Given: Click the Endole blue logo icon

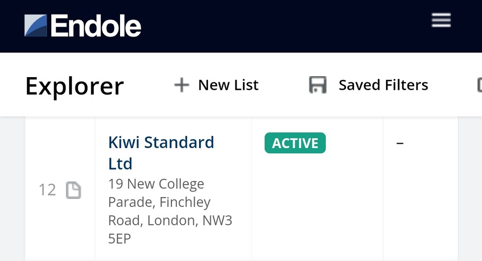Looking at the screenshot, I should click(36, 25).
